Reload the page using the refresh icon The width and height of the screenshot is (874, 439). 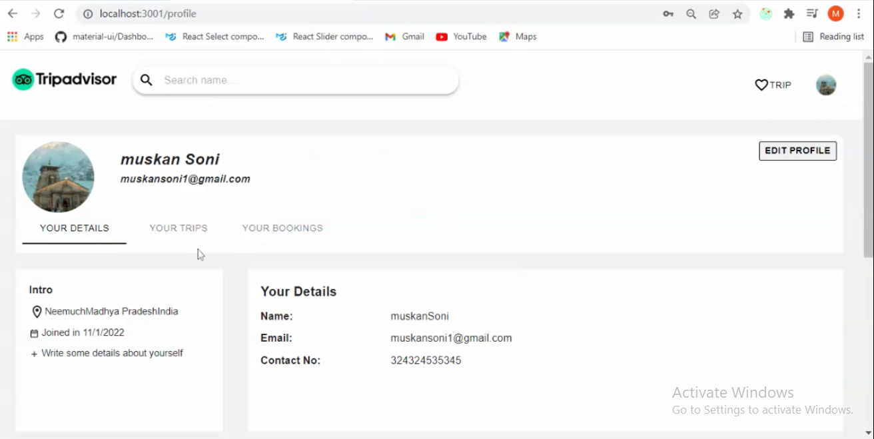click(60, 13)
